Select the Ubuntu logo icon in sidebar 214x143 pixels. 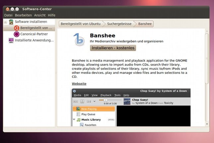click(16, 28)
